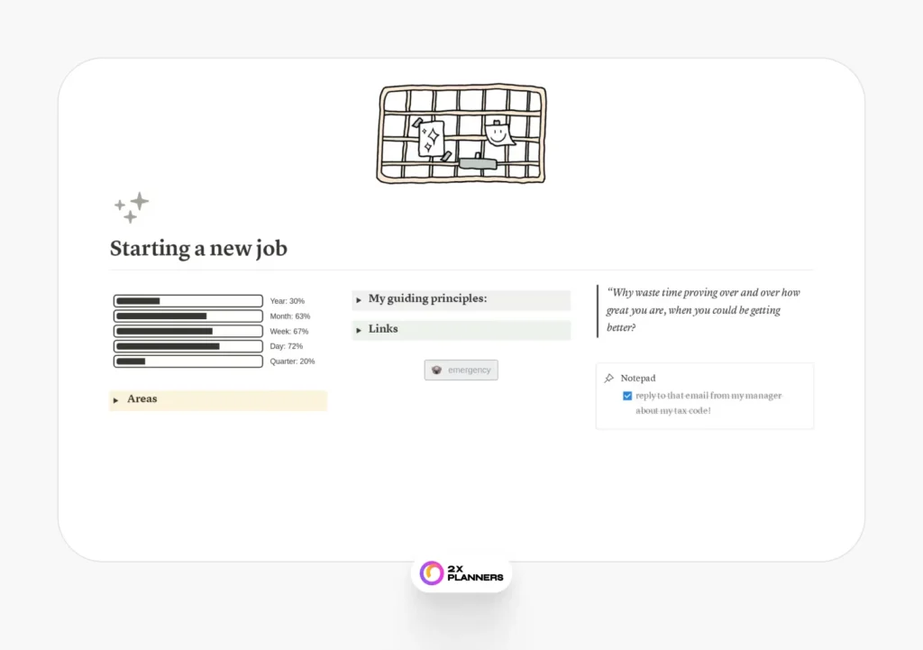Click the Week progress bar

pos(188,332)
